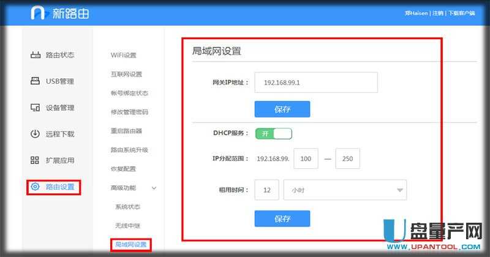490x257 pixels.
Task: Click the IP range start field 100
Action: (306, 158)
